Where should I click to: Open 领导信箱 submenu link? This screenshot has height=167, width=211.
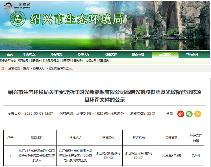click(x=23, y=60)
